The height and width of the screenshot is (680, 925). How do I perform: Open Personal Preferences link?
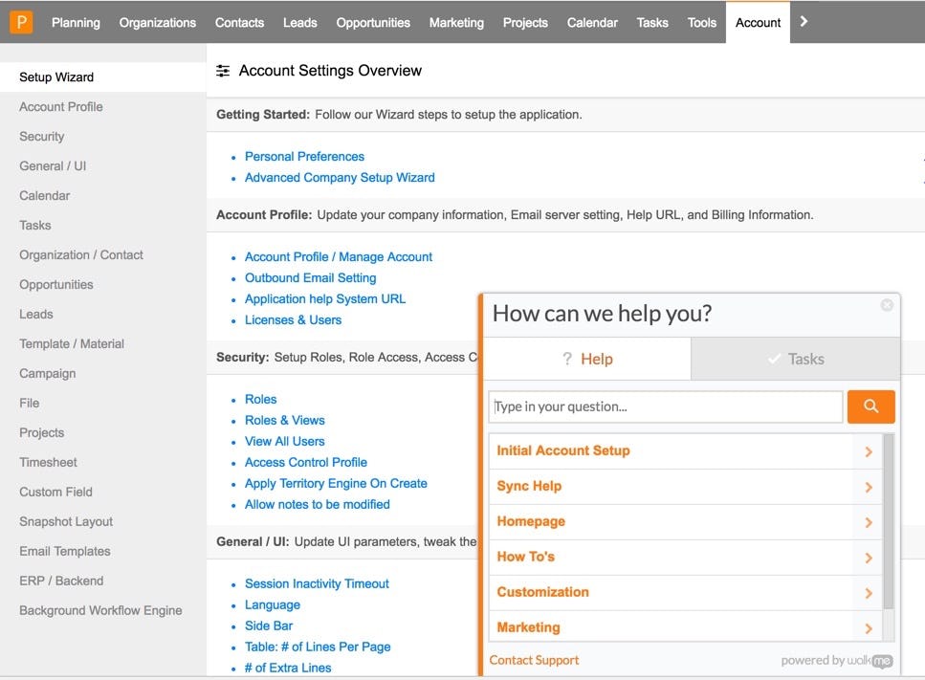(304, 156)
